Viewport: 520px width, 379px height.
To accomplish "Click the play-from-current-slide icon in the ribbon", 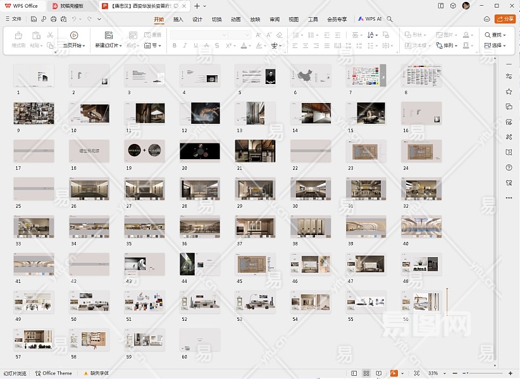I will (74, 35).
